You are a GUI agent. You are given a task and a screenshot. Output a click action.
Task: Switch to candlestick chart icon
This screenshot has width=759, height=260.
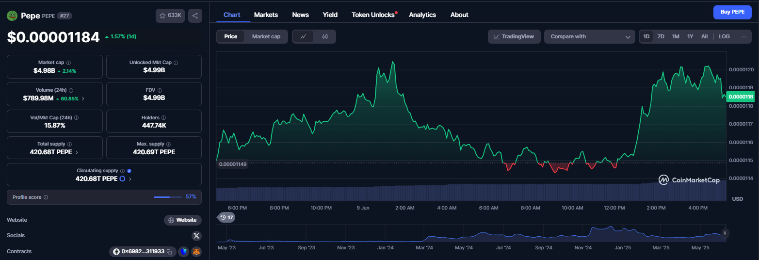point(325,36)
